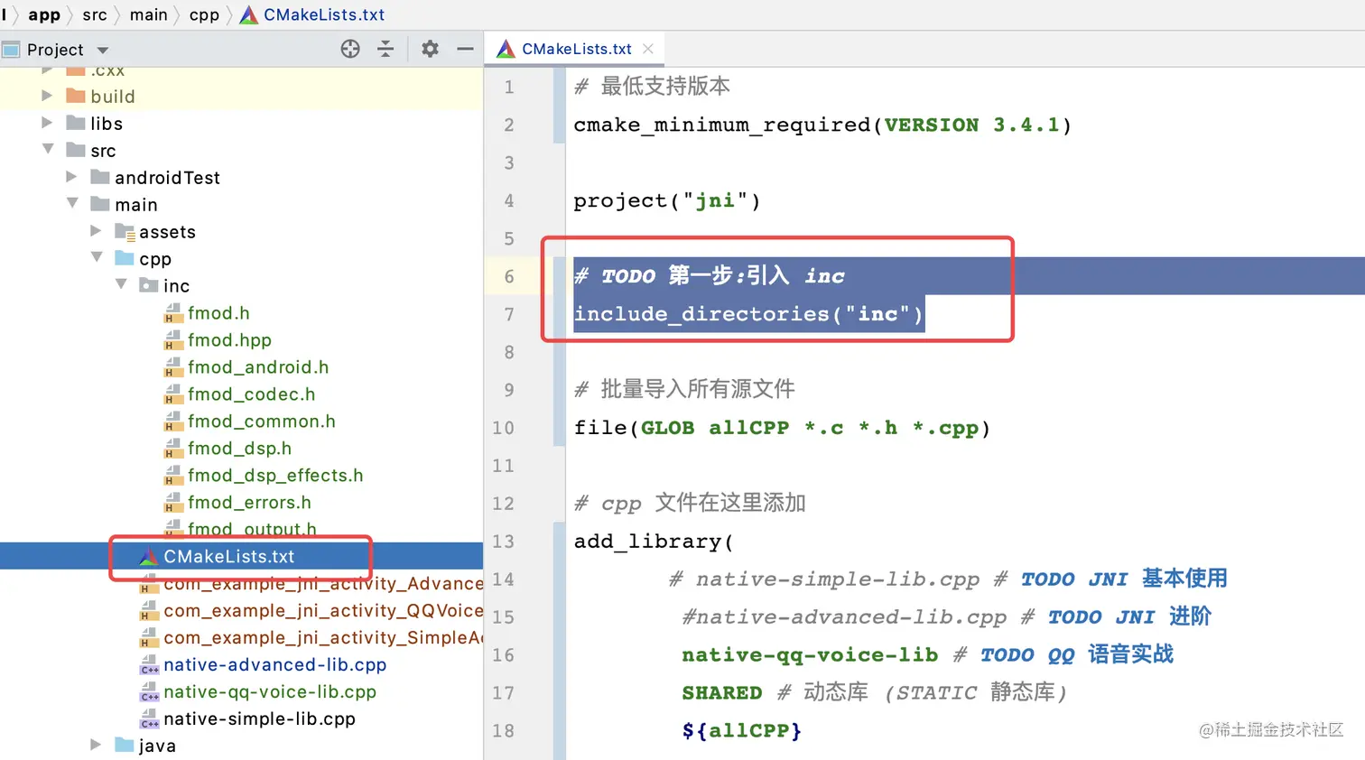Click the fmod.h header file icon

173,313
